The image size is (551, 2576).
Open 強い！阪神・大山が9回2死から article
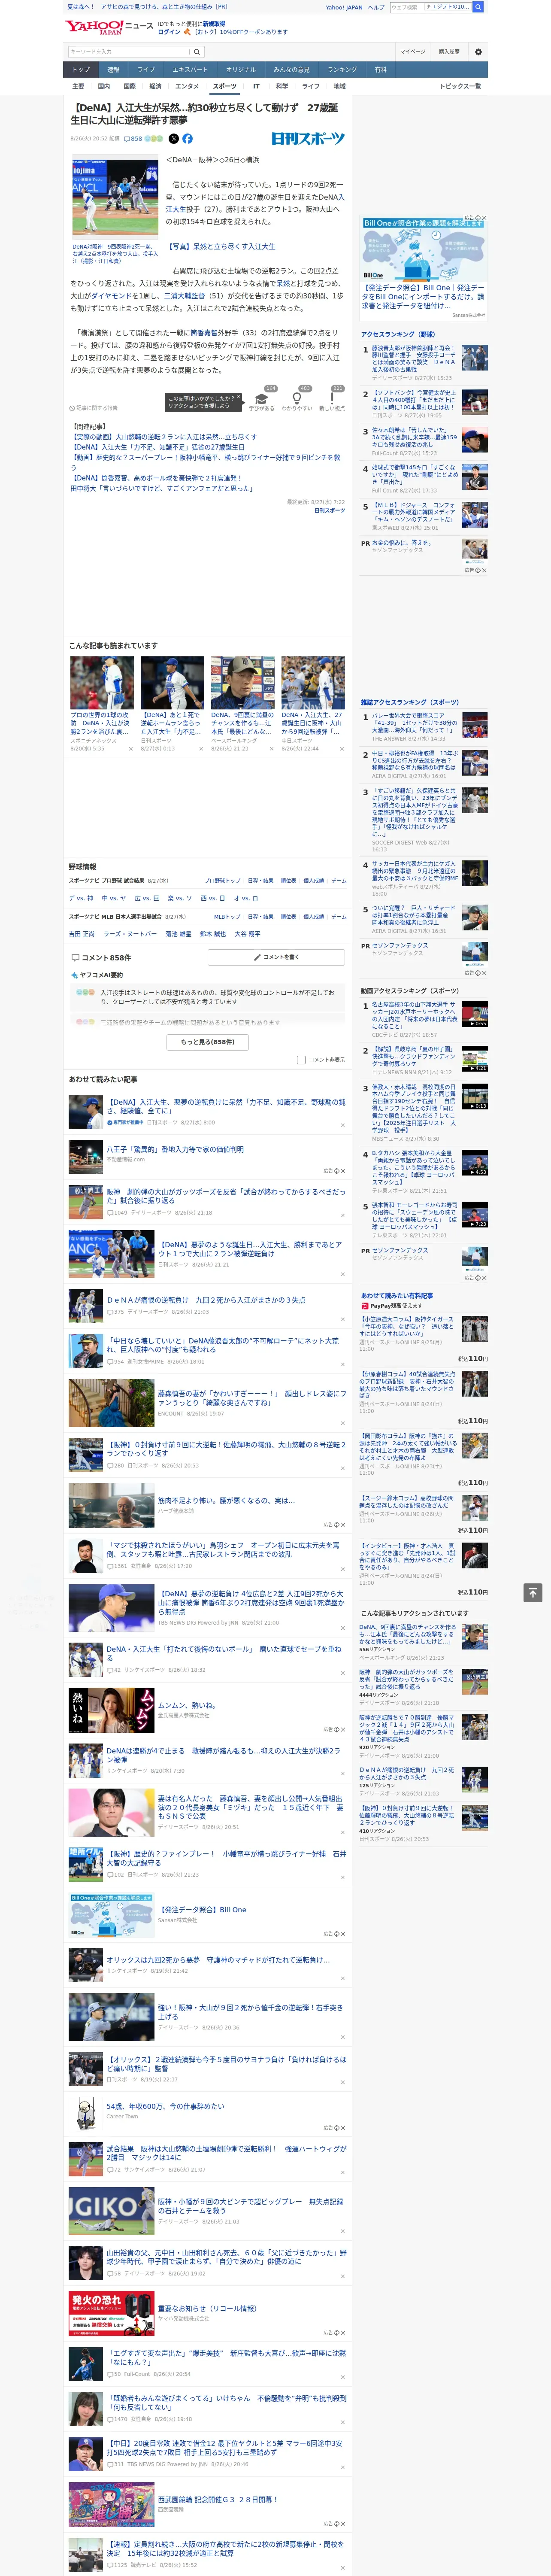click(x=250, y=2012)
